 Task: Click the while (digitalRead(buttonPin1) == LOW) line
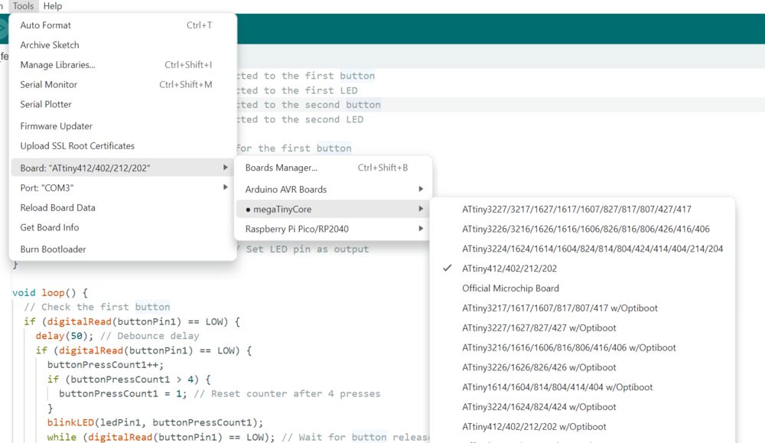[161, 437]
